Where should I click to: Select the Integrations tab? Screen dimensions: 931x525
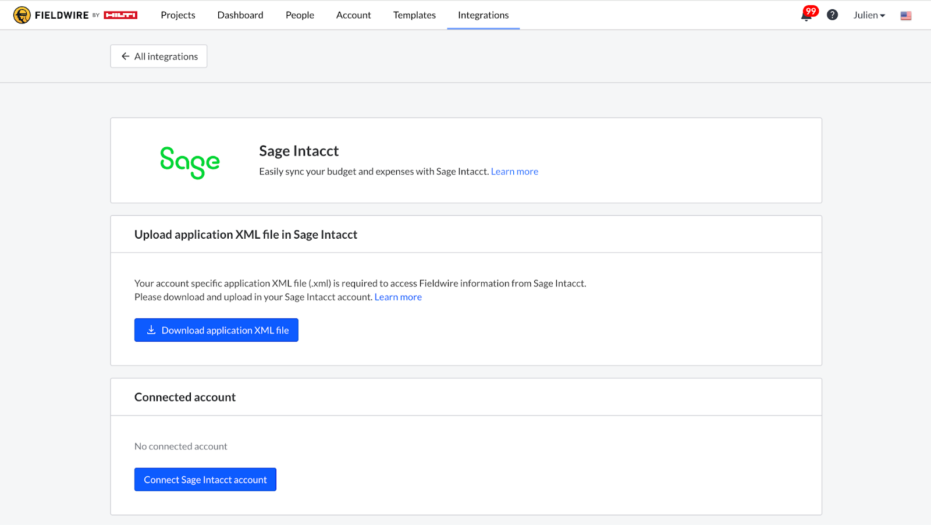click(x=483, y=15)
